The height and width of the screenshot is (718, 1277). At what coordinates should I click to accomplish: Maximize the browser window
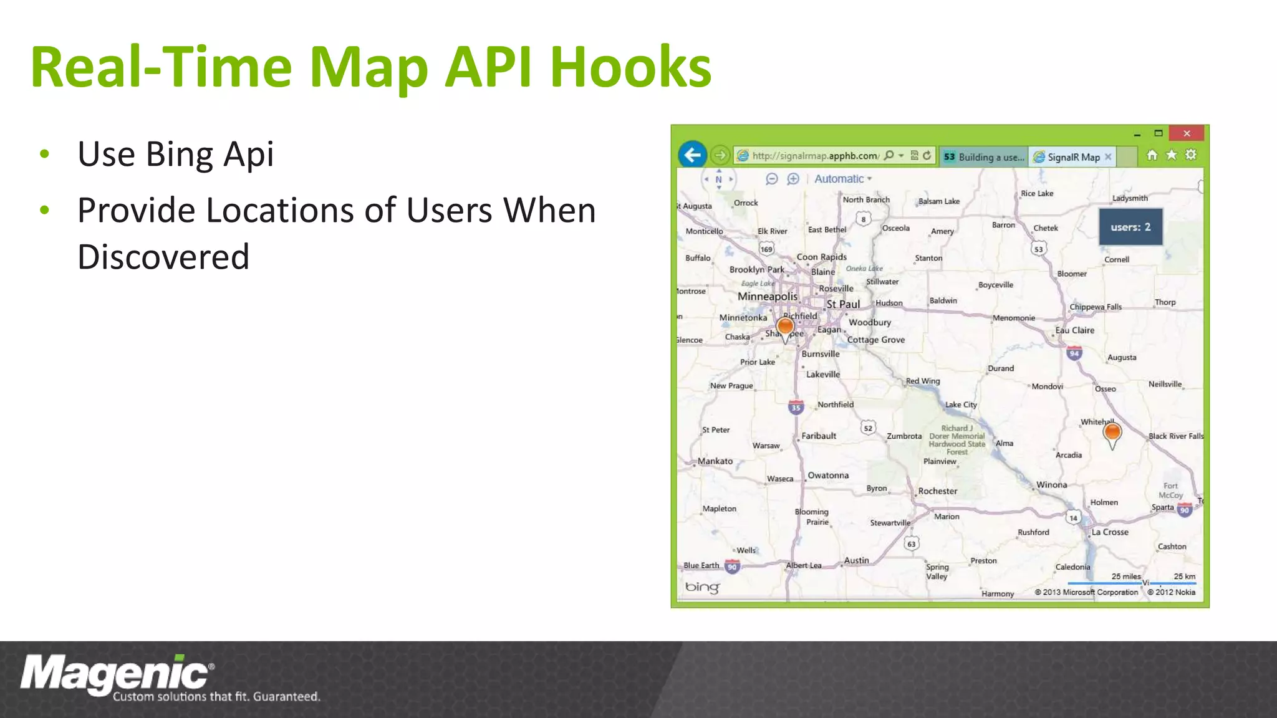click(x=1159, y=133)
